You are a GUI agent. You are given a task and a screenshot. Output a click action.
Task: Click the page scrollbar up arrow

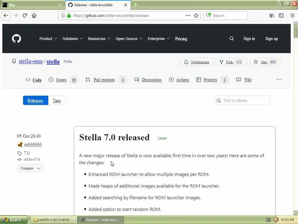pos(295,24)
